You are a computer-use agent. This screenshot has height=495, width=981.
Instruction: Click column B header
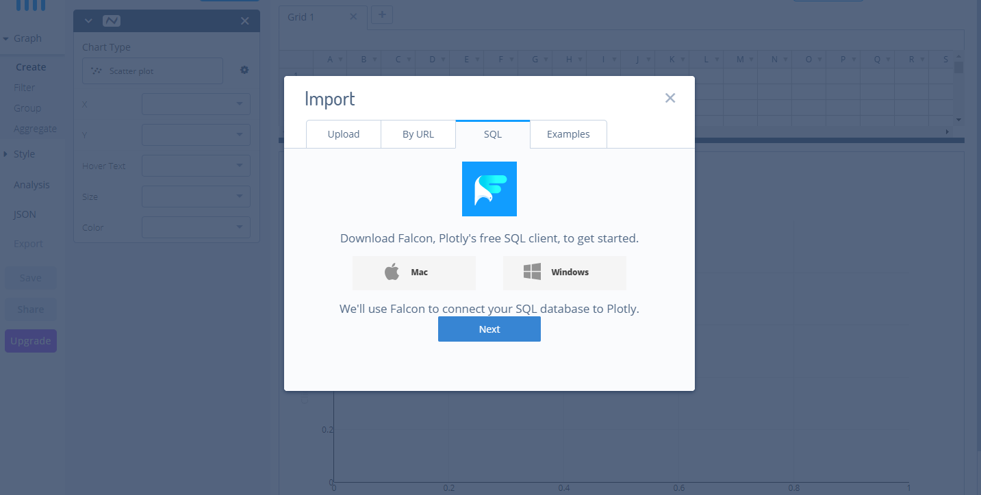[364, 60]
